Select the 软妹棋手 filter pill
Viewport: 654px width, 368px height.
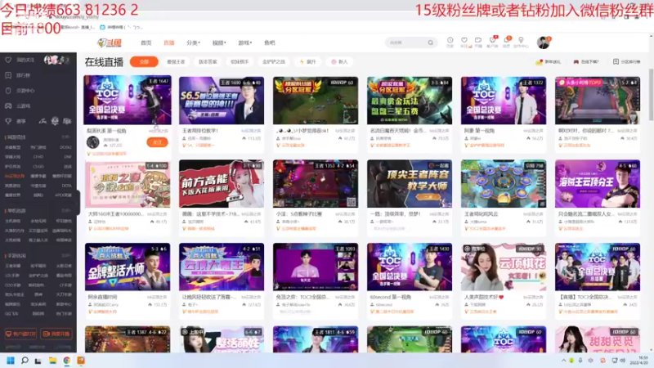click(x=240, y=62)
